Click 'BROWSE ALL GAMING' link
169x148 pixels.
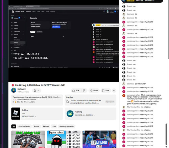click(85, 115)
